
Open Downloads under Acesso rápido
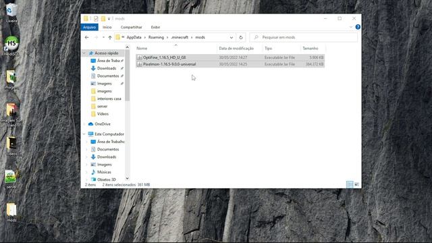(x=107, y=68)
